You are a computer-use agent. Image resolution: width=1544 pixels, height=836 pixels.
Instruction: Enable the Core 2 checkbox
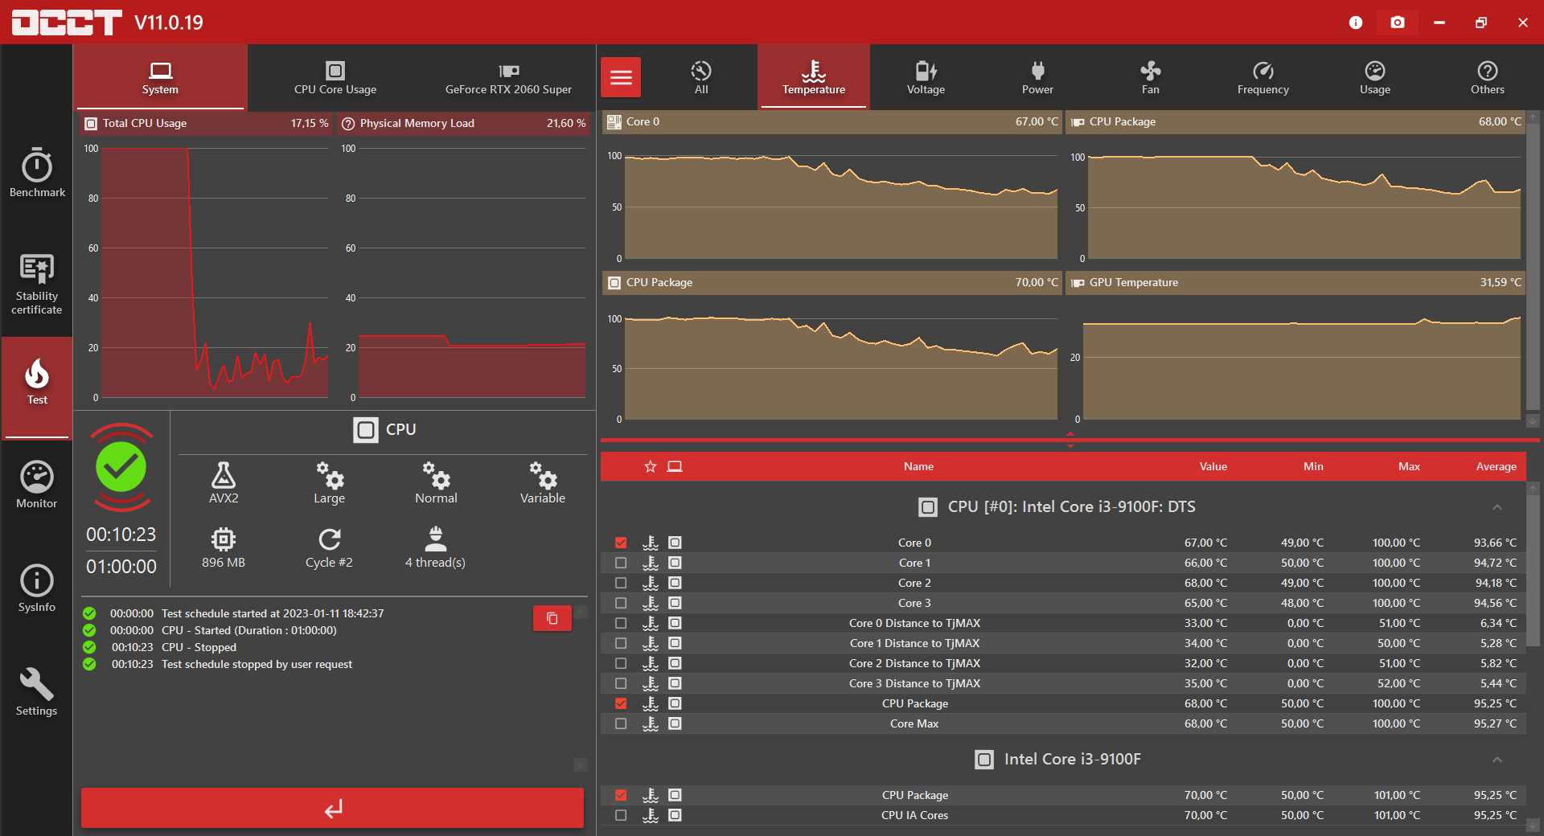(x=621, y=583)
